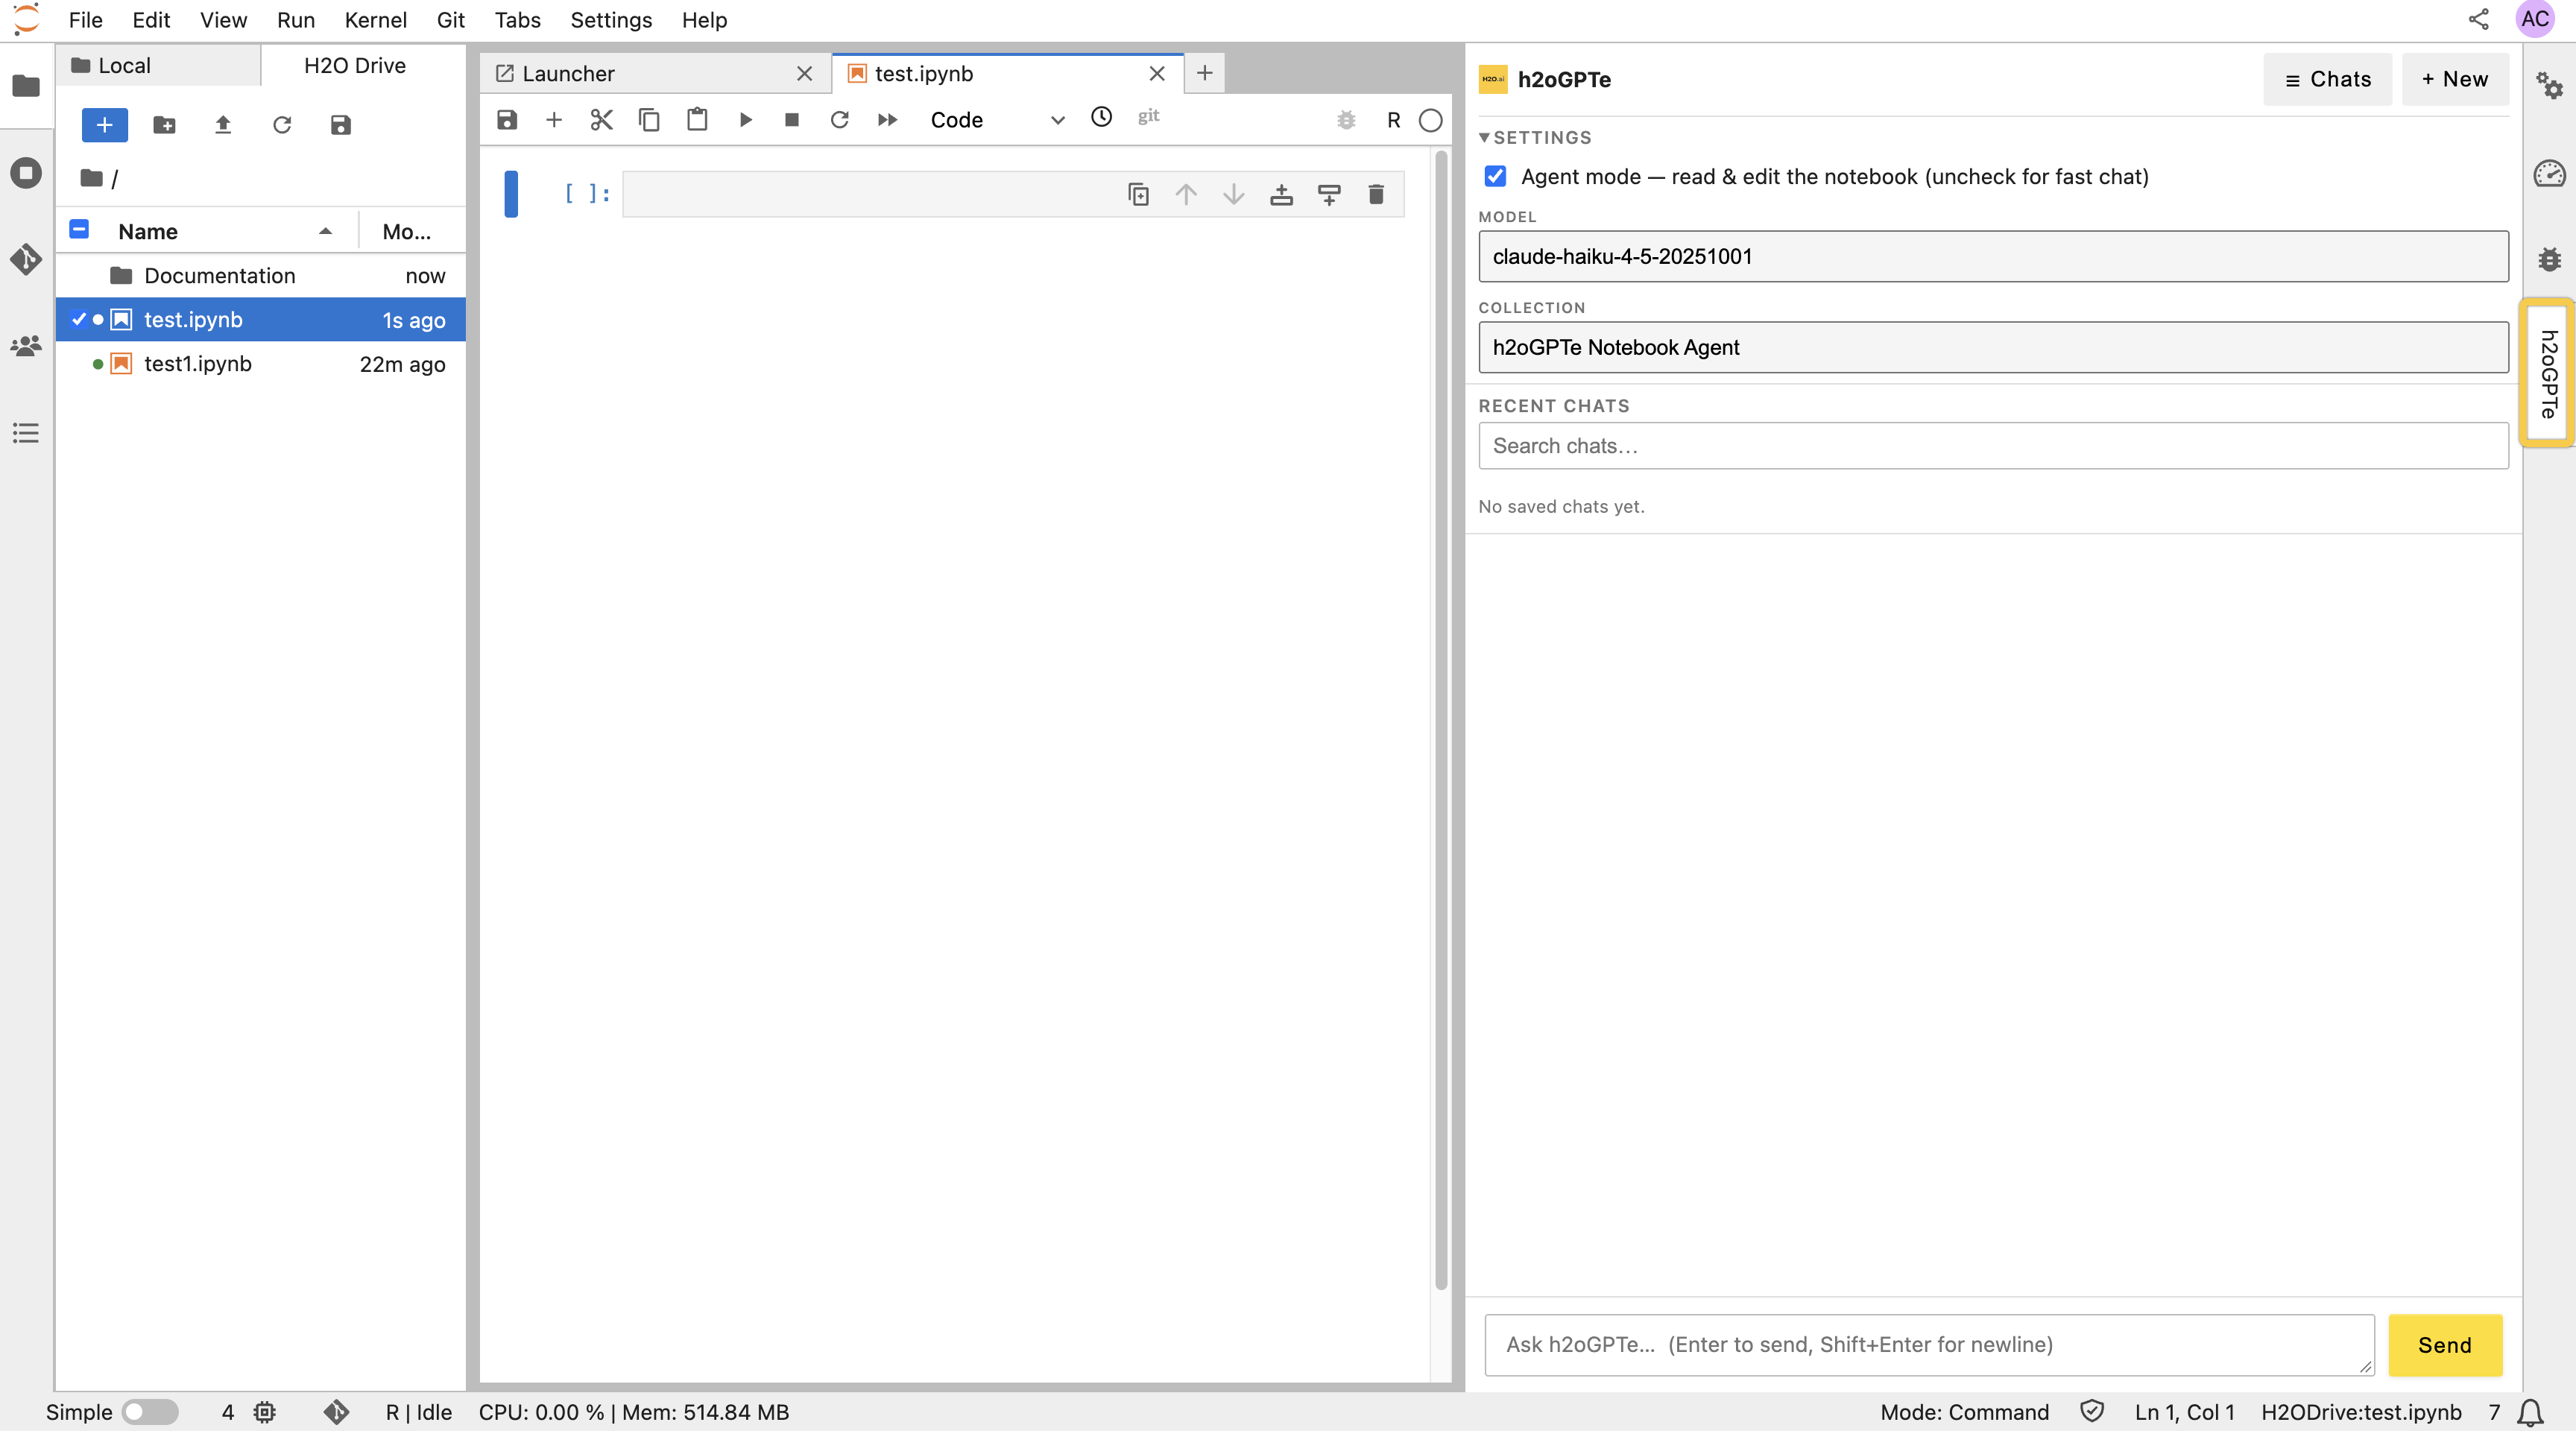
Task: Click the kernel chip icon in status bar
Action: pyautogui.click(x=265, y=1412)
